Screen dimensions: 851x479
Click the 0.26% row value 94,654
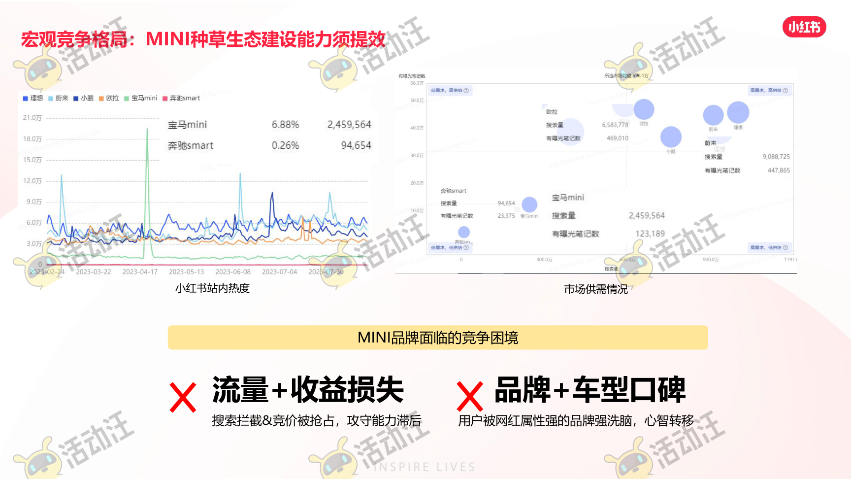[356, 145]
